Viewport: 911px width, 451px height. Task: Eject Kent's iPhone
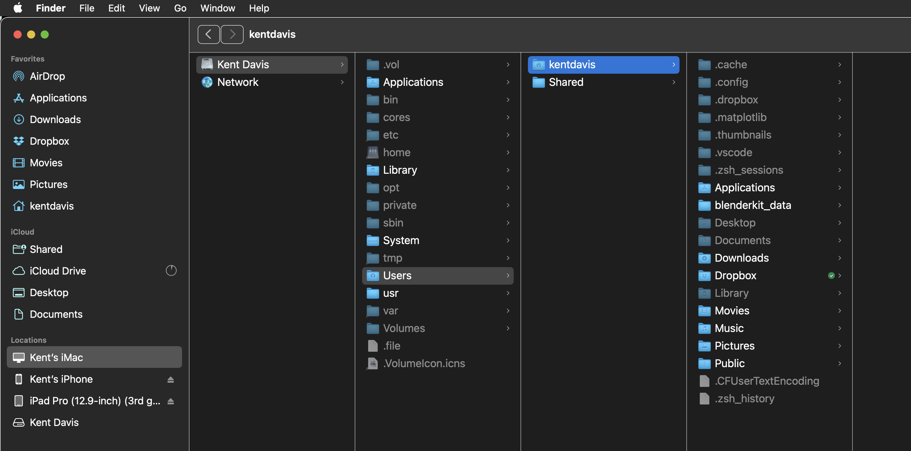(x=171, y=379)
